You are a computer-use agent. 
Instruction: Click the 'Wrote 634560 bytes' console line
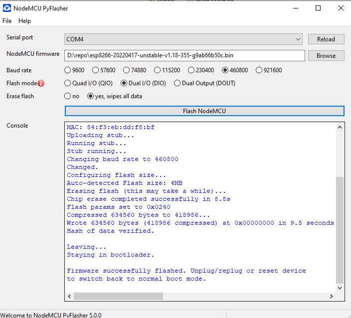200,223
